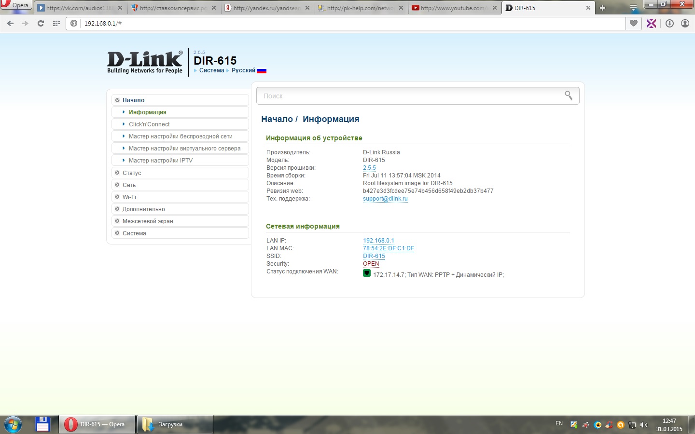Click the LAN IP 192.168.0.1 link
The image size is (695, 434).
tap(378, 241)
